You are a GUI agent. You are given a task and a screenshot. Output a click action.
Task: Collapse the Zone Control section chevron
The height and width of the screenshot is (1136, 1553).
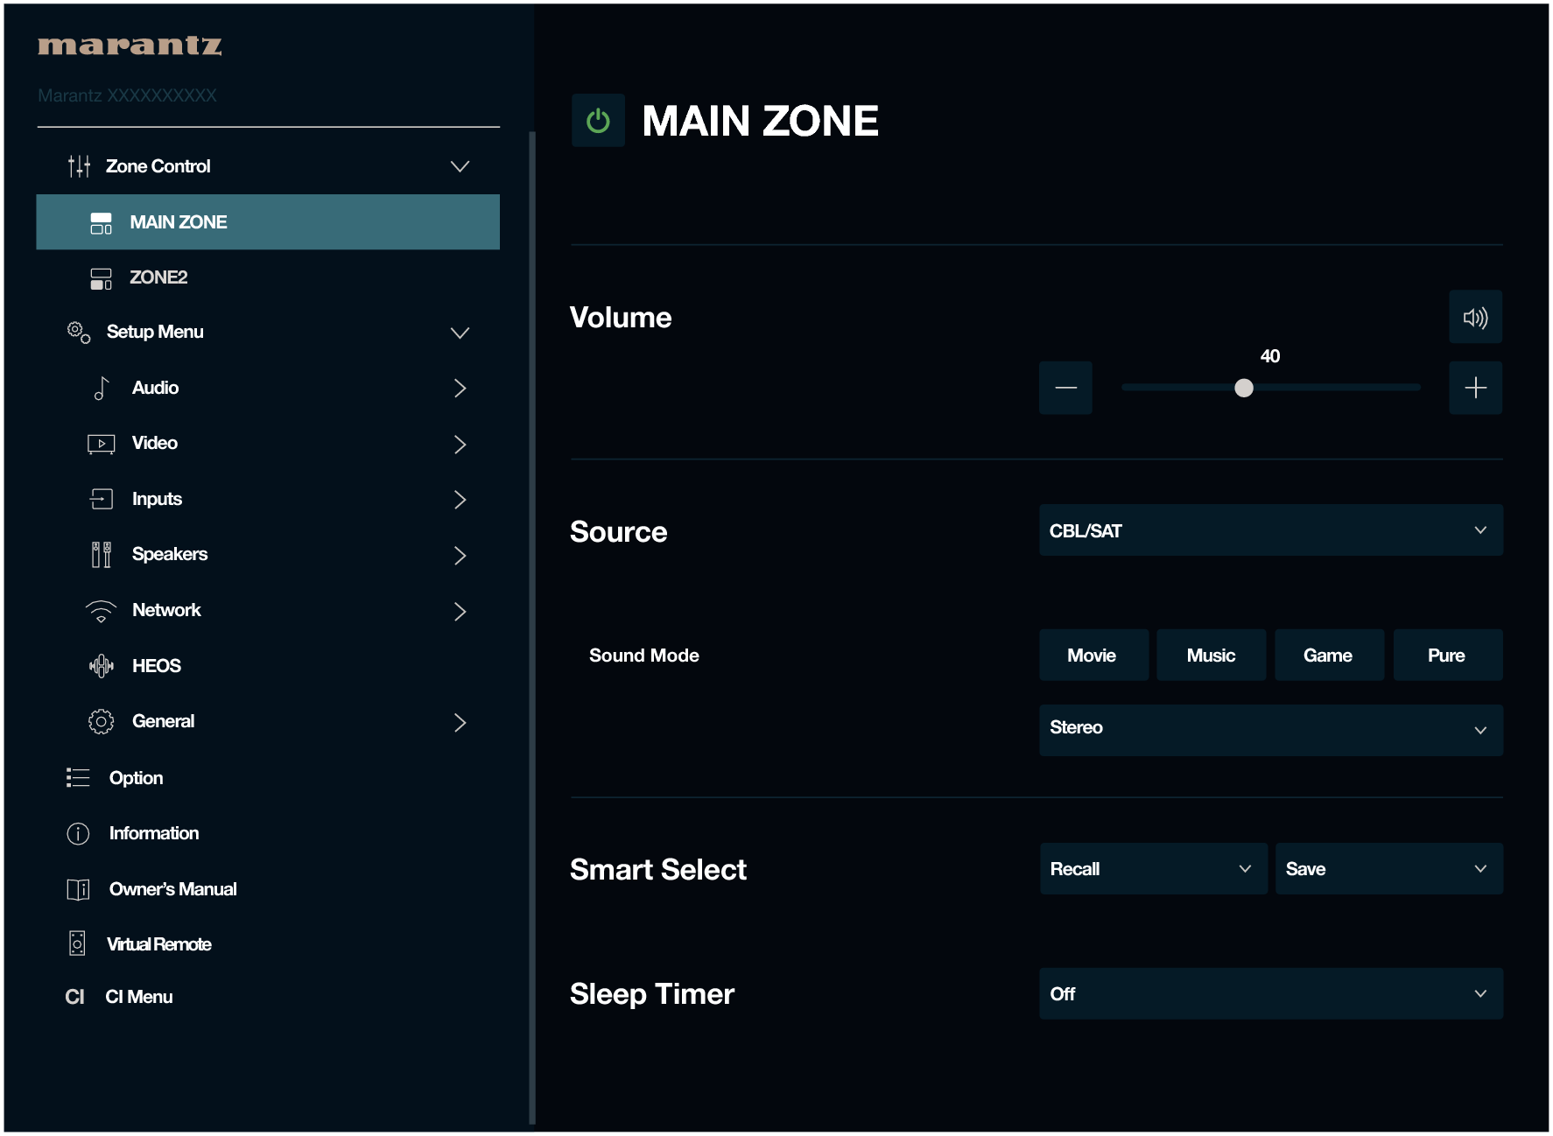click(x=460, y=166)
